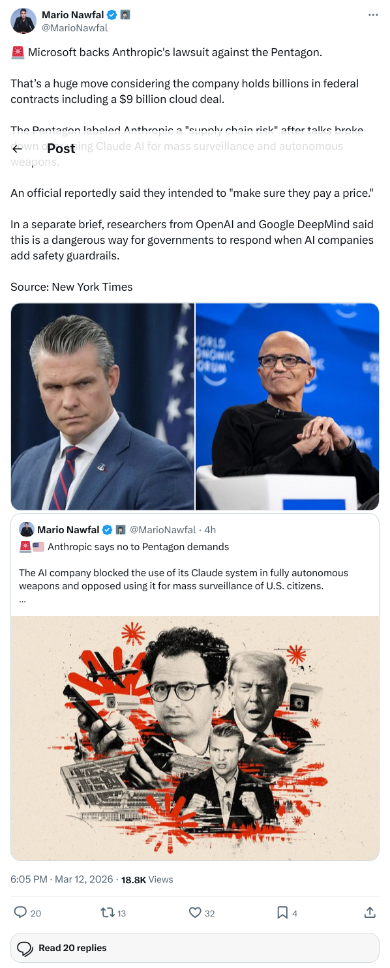Click Mario Nawfal's profile avatar at top
Image resolution: width=390 pixels, height=968 pixels.
tap(23, 21)
